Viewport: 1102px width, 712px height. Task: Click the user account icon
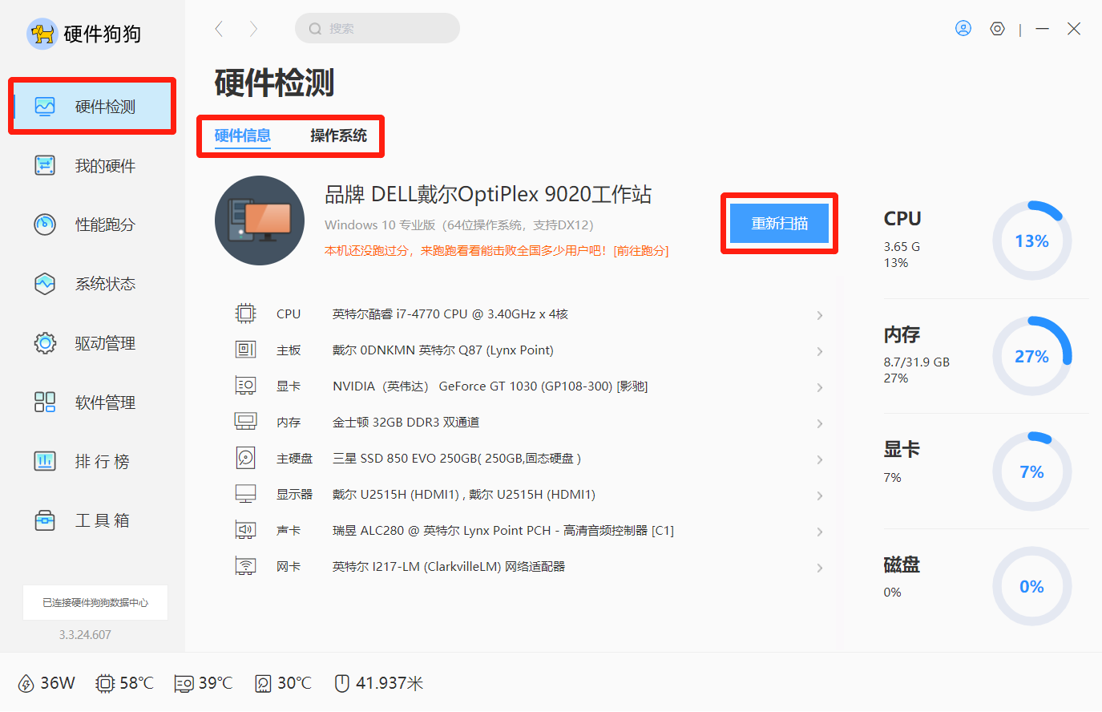tap(963, 29)
